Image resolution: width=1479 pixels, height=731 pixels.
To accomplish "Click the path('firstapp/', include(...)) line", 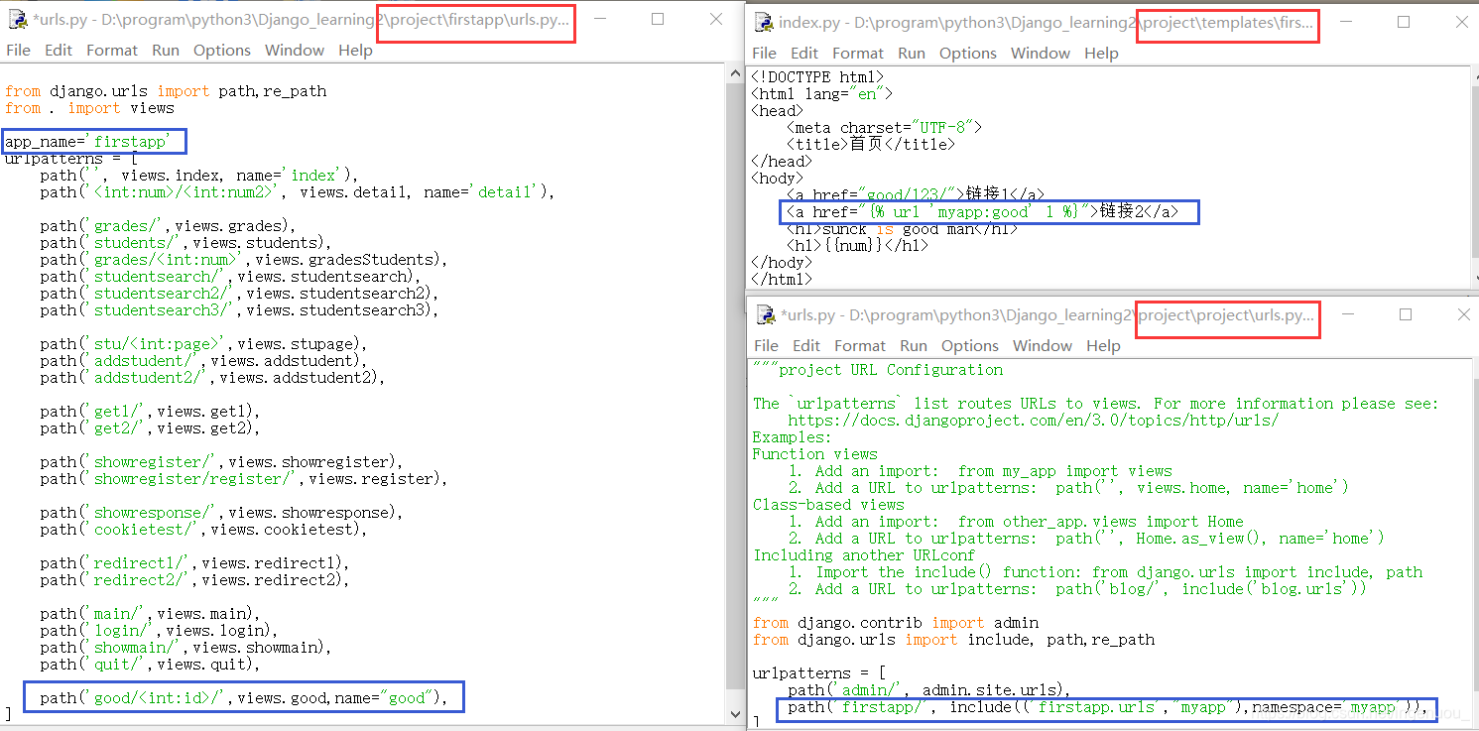I will coord(1109,707).
